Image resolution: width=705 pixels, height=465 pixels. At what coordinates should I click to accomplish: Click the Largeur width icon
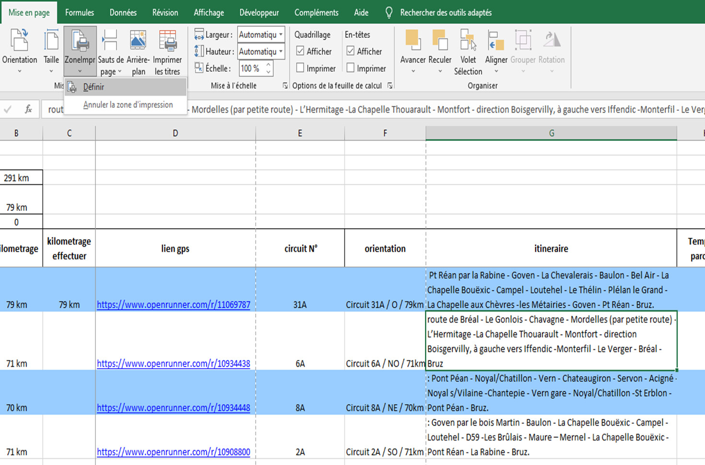pos(199,34)
